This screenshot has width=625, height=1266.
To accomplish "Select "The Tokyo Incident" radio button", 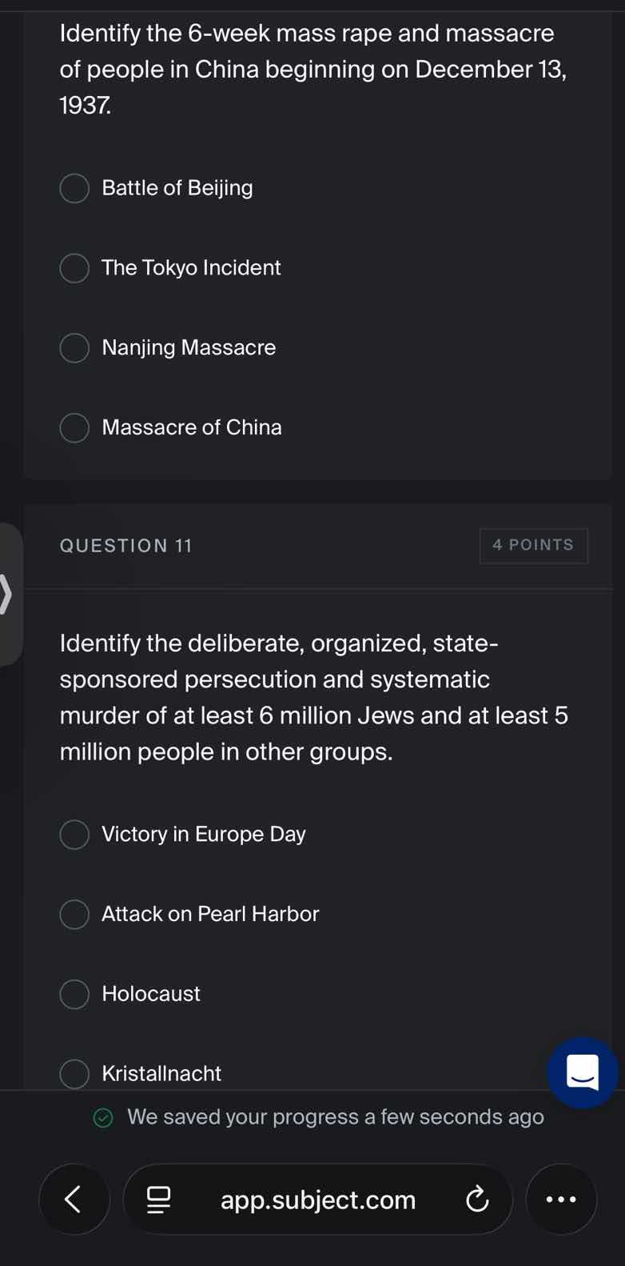I will [x=74, y=267].
